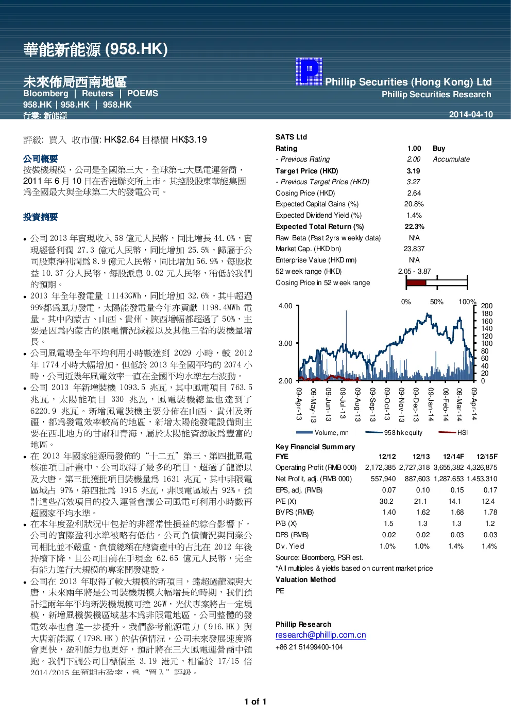
Task: Click the Bloomberg label in the header
Action: pos(46,94)
